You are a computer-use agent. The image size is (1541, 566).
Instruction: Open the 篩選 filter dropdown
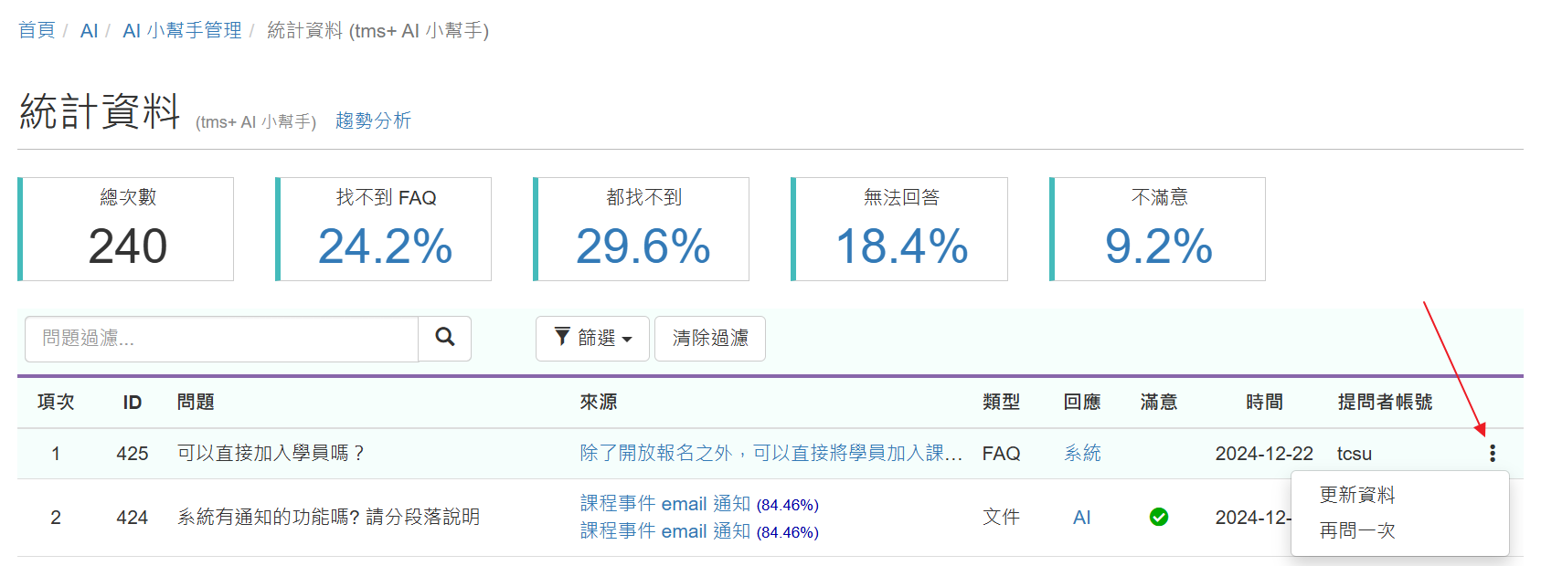(x=592, y=339)
